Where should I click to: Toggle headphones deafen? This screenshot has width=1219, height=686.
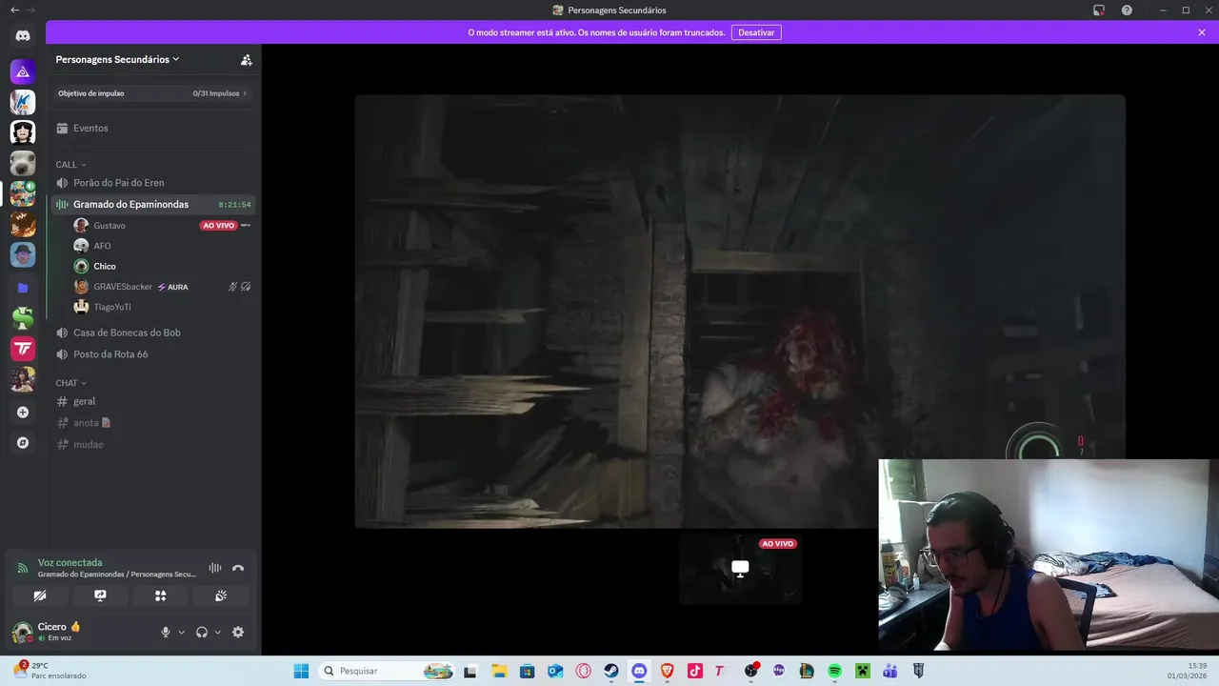tap(202, 632)
